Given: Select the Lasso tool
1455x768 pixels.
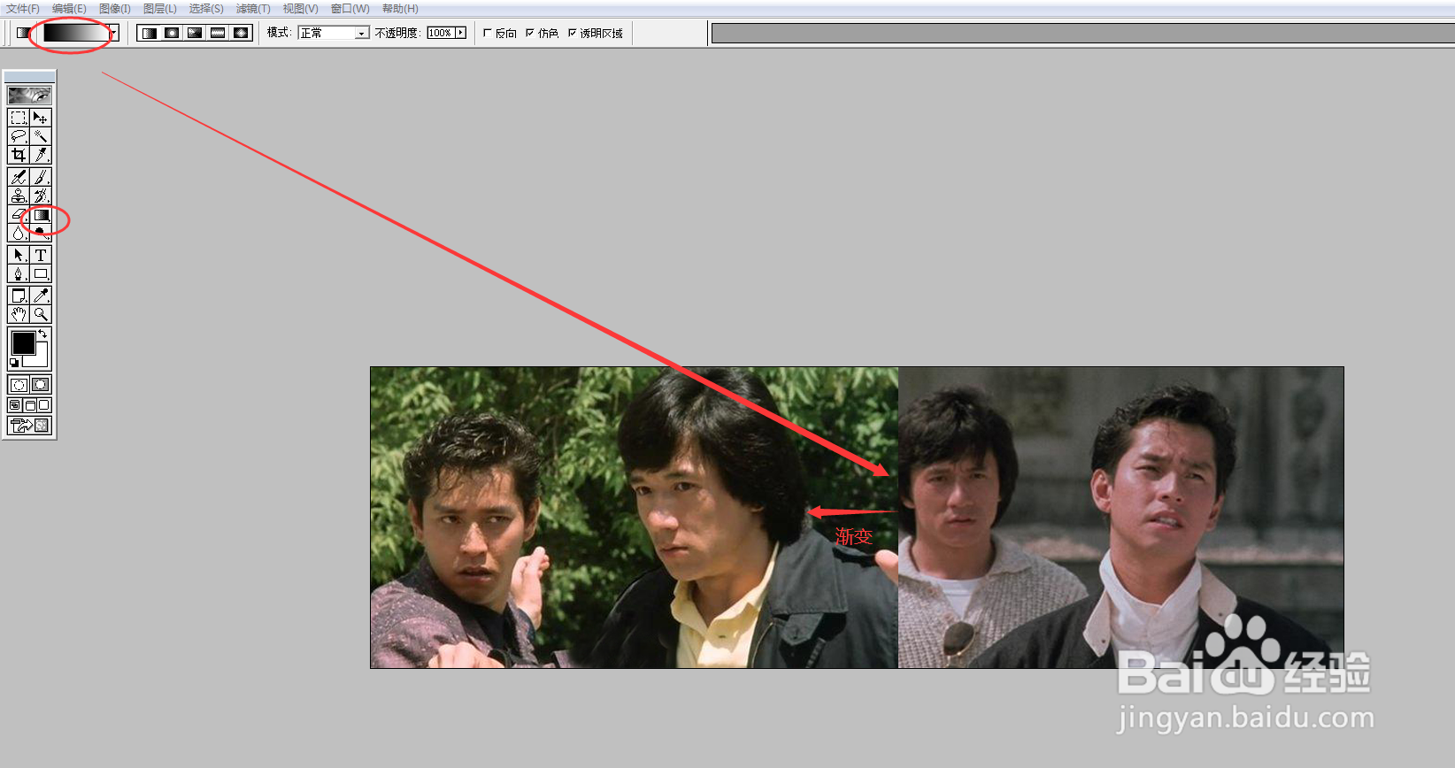Looking at the screenshot, I should coord(19,136).
